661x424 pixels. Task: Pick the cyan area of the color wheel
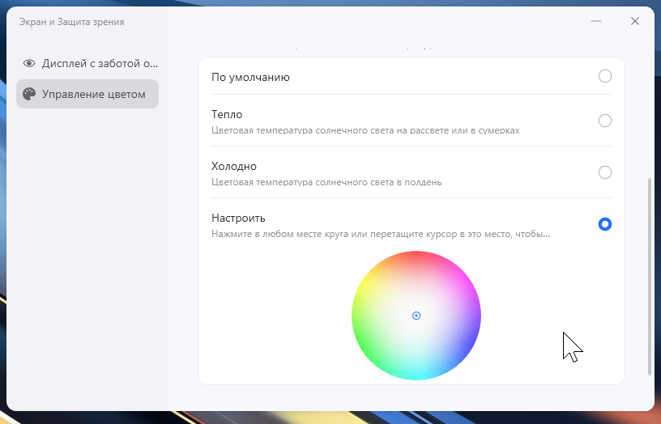coord(416,373)
